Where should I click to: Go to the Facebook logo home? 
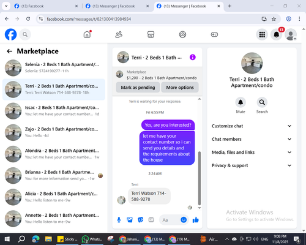10,34
